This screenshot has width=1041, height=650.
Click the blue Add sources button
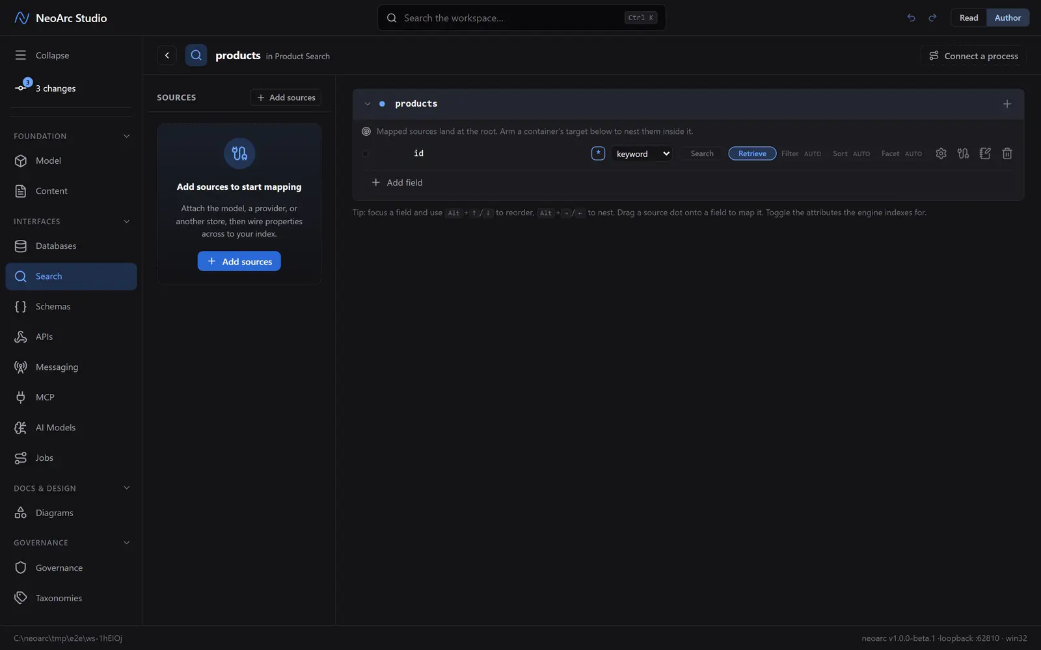pos(239,261)
